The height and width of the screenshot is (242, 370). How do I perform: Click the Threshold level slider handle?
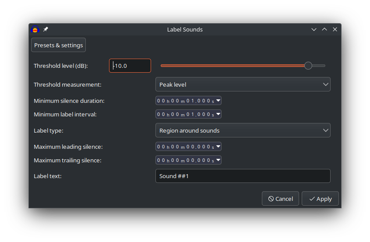coord(308,66)
